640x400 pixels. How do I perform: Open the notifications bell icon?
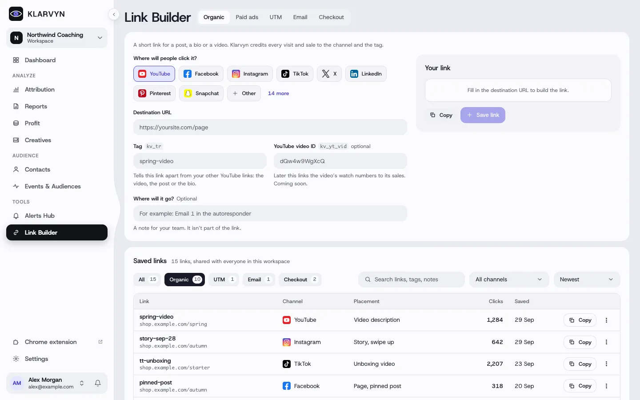(x=98, y=383)
